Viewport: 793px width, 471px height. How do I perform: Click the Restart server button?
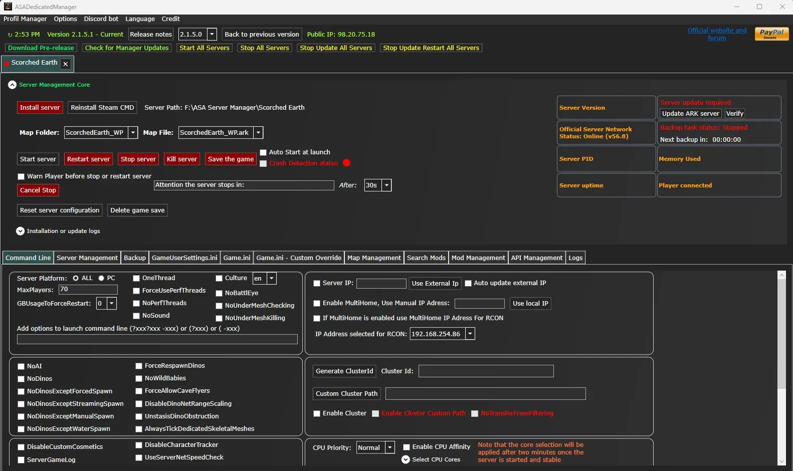88,159
